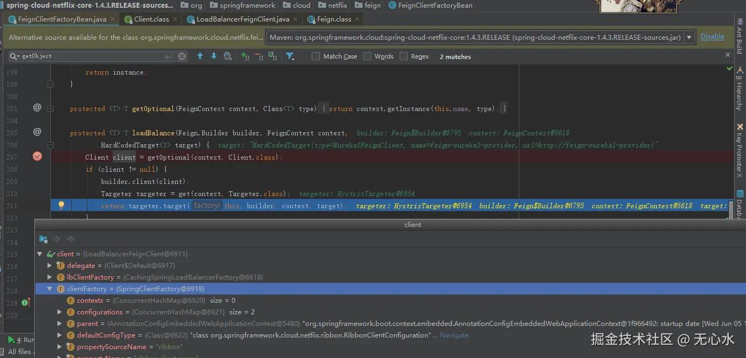The width and height of the screenshot is (746, 358).
Task: Clear the getObject search text
Action: coord(182,56)
